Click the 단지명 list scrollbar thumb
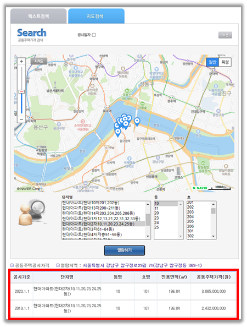The width and height of the screenshot is (247, 327). click(148, 220)
